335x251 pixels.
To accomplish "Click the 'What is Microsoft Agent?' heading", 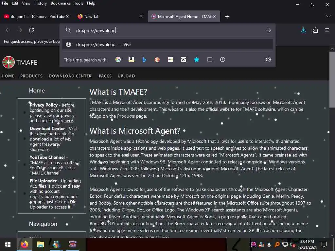I will tap(135, 131).
